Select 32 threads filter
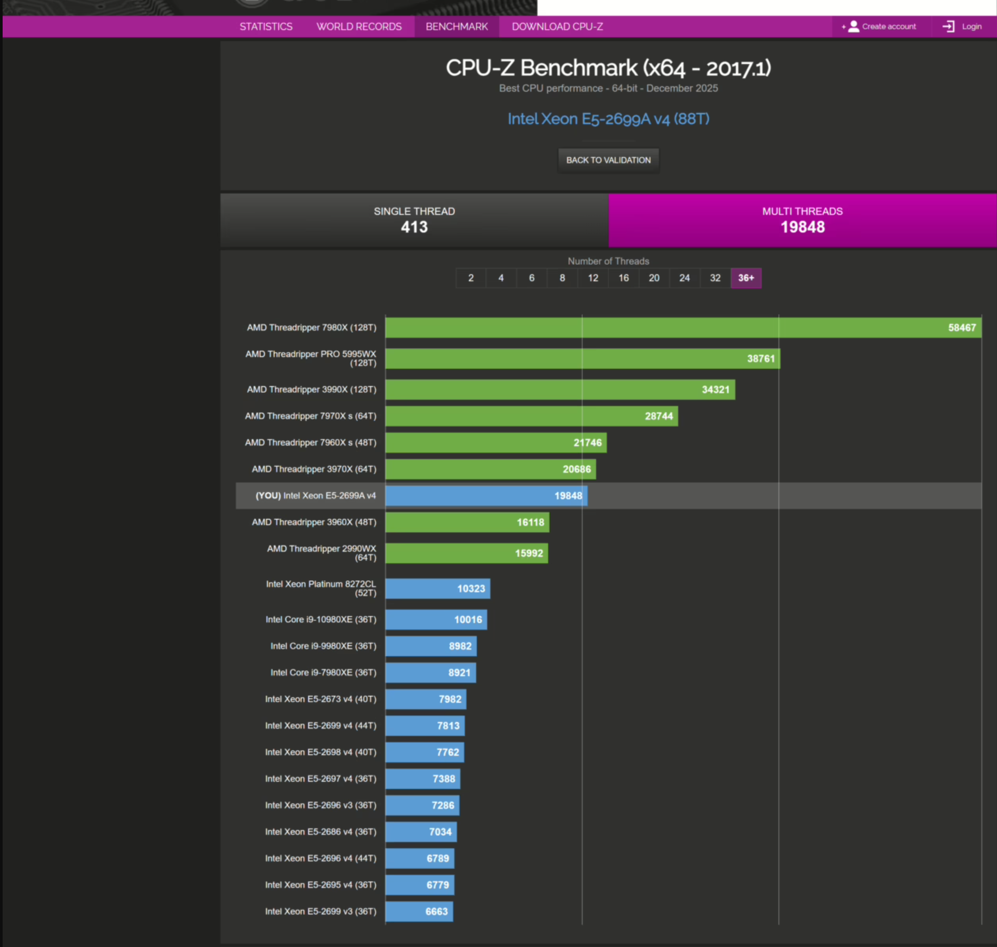 (715, 278)
